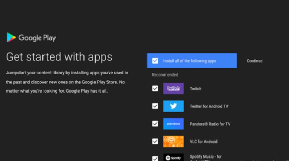Click the Spotify Music label
This screenshot has width=289, height=161.
206,158
